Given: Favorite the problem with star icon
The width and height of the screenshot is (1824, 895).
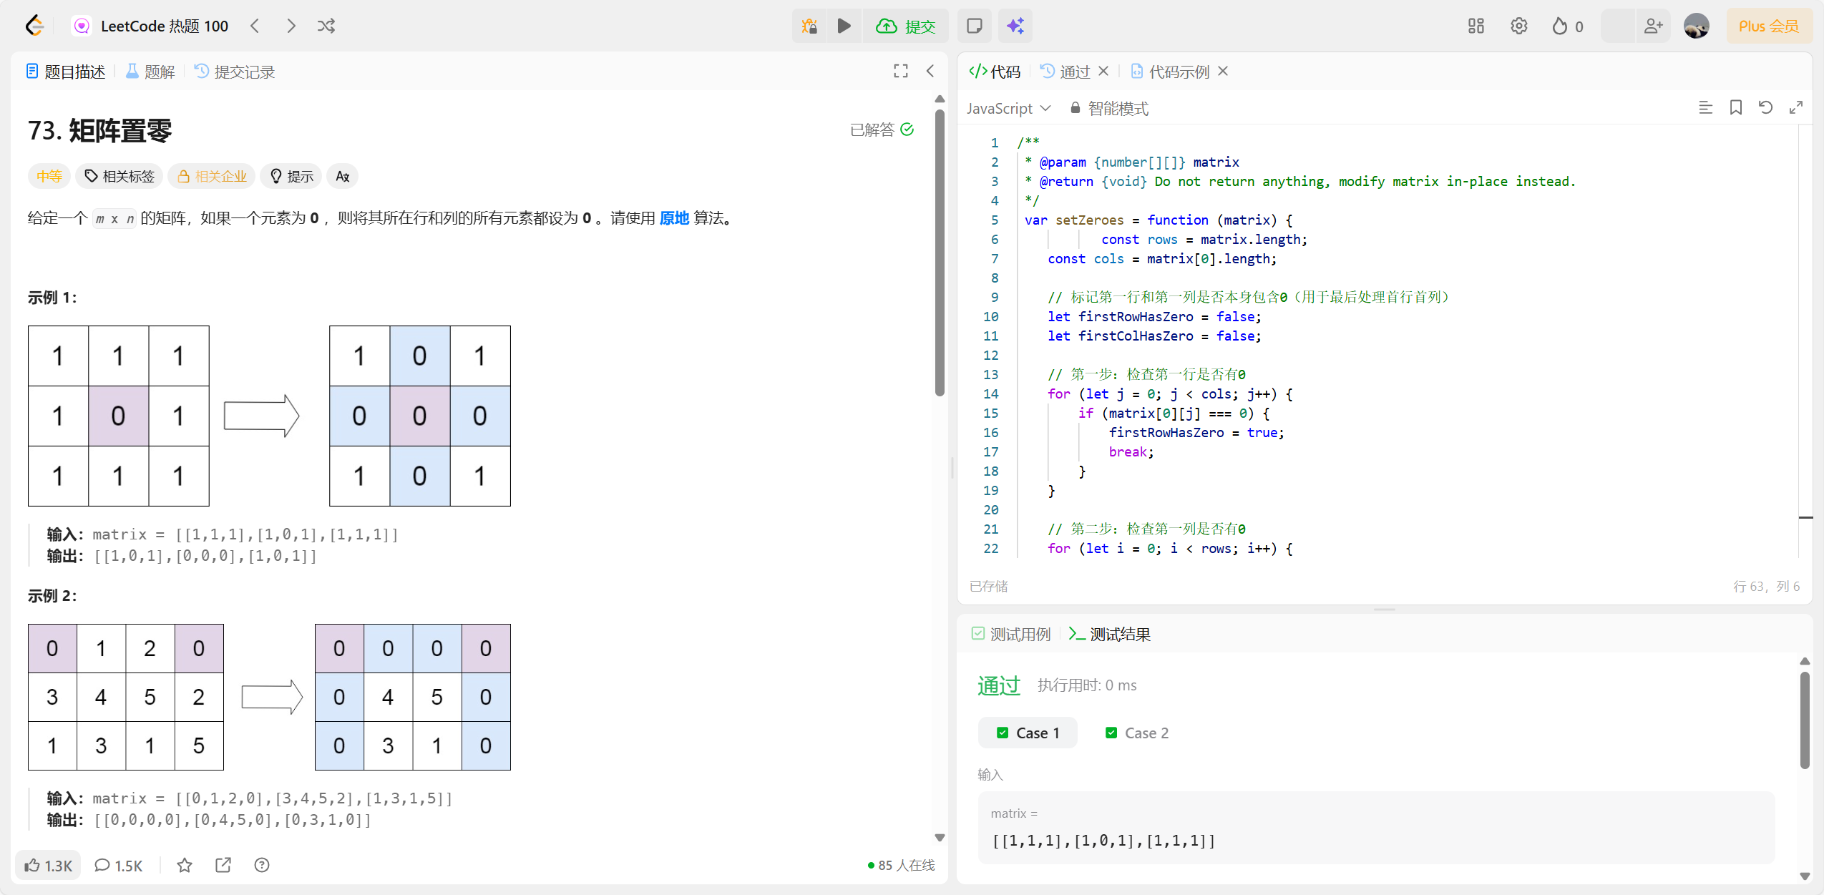Looking at the screenshot, I should coord(185,865).
